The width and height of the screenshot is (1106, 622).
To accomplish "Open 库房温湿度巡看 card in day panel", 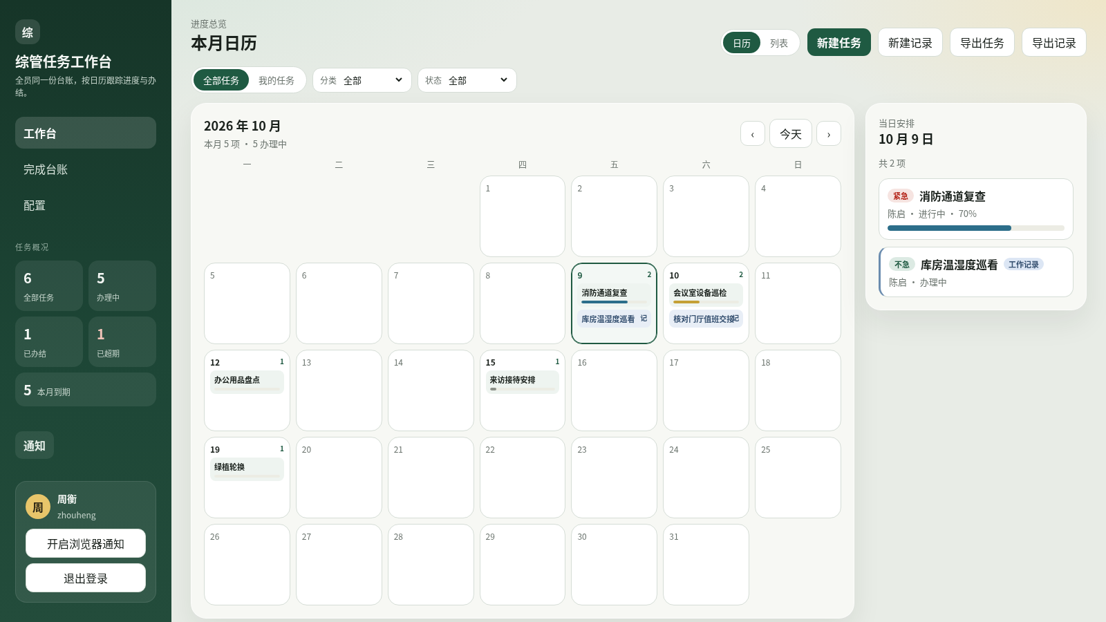I will pos(976,272).
